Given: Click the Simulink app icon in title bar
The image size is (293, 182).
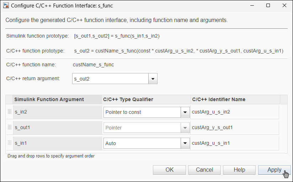Looking at the screenshot, I should click(6, 5).
